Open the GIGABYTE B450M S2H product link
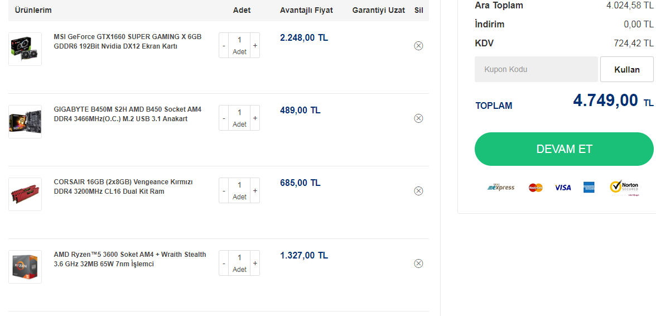Screen dimensions: 656x316 tap(128, 114)
